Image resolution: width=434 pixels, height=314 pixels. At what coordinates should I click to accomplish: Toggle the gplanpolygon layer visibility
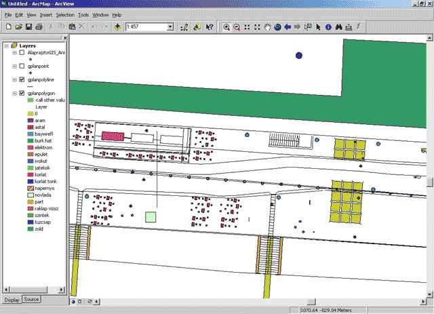point(22,93)
